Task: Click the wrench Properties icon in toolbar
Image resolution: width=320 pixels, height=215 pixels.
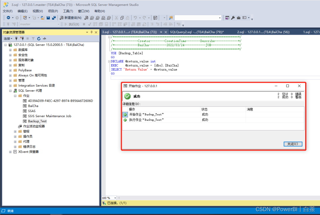Action: (x=233, y=18)
